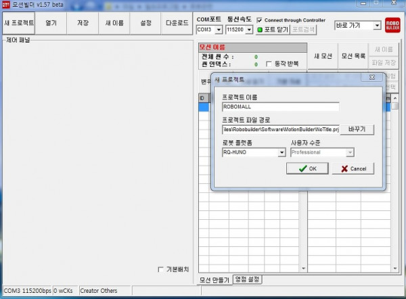Click the 프로젝트 이름 field containing ROBOMALL
The image size is (406, 299).
281,107
